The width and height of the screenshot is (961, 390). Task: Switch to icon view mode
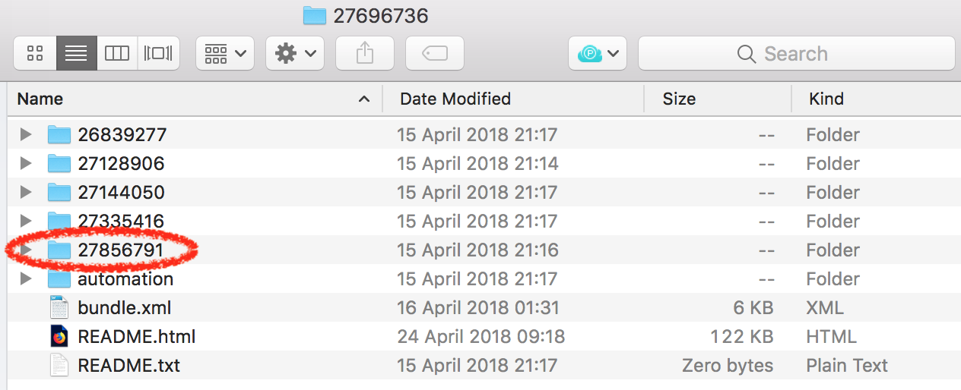pos(35,53)
